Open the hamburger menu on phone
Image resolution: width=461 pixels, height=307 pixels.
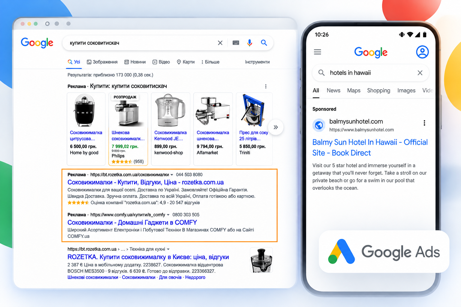(318, 52)
